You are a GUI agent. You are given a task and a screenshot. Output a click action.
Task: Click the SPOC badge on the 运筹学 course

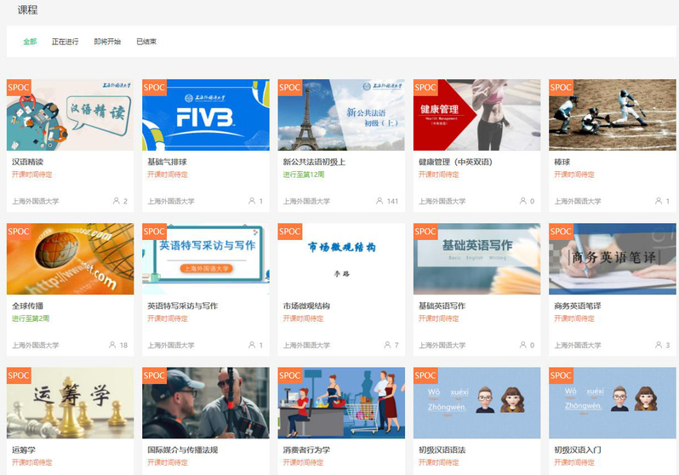click(x=19, y=375)
